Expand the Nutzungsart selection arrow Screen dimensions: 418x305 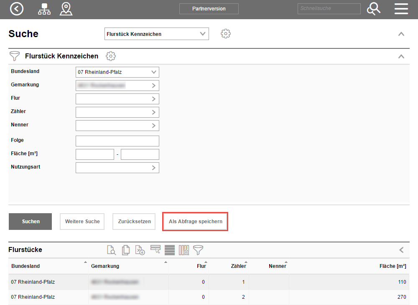coord(153,168)
